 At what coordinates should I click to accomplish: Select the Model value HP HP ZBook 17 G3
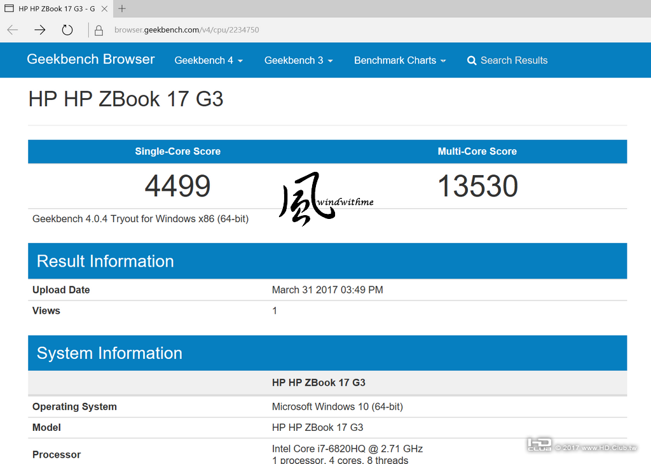point(318,428)
